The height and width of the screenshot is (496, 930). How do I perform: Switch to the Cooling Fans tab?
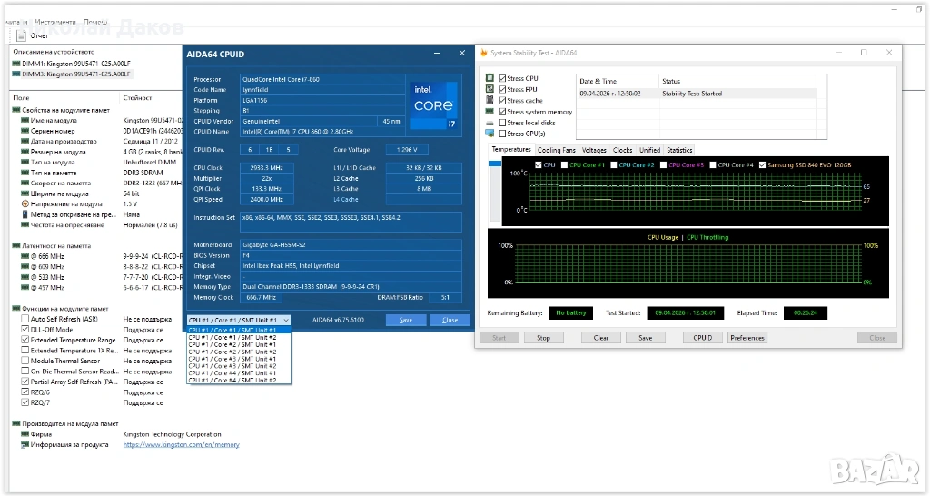click(556, 150)
